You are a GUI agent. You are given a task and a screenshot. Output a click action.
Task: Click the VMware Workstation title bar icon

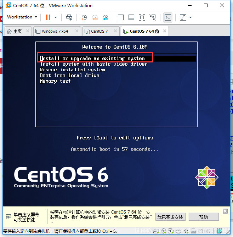[x=8, y=5]
